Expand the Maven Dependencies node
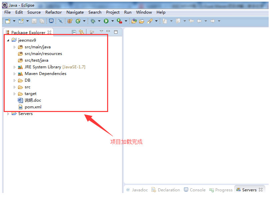The width and height of the screenshot is (271, 200). pos(14,74)
